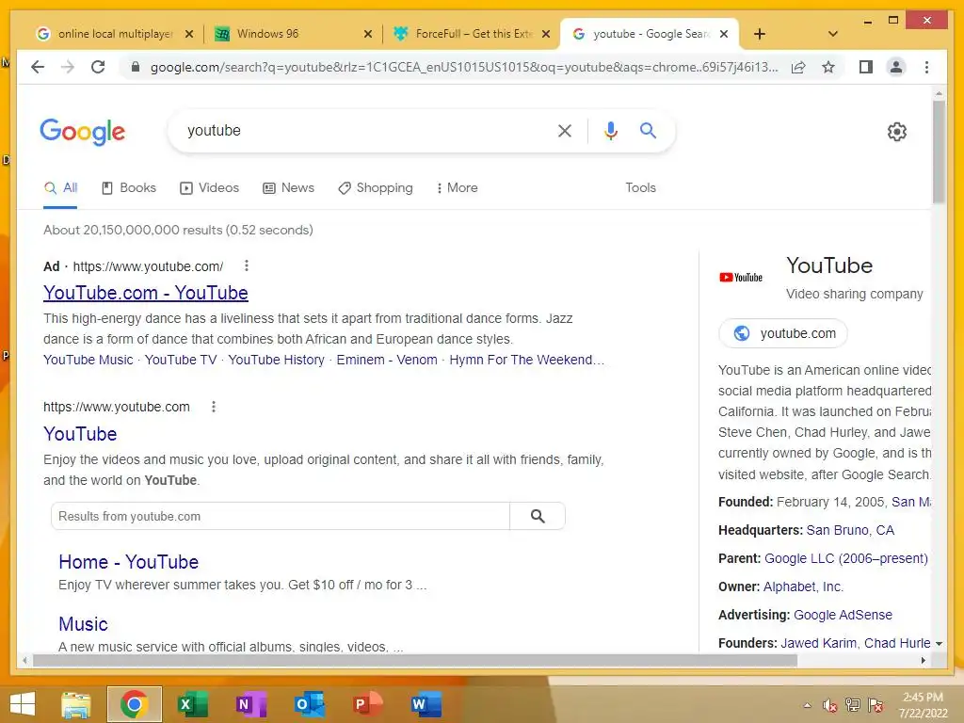
Task: Open the taskbar clock and date
Action: [923, 705]
